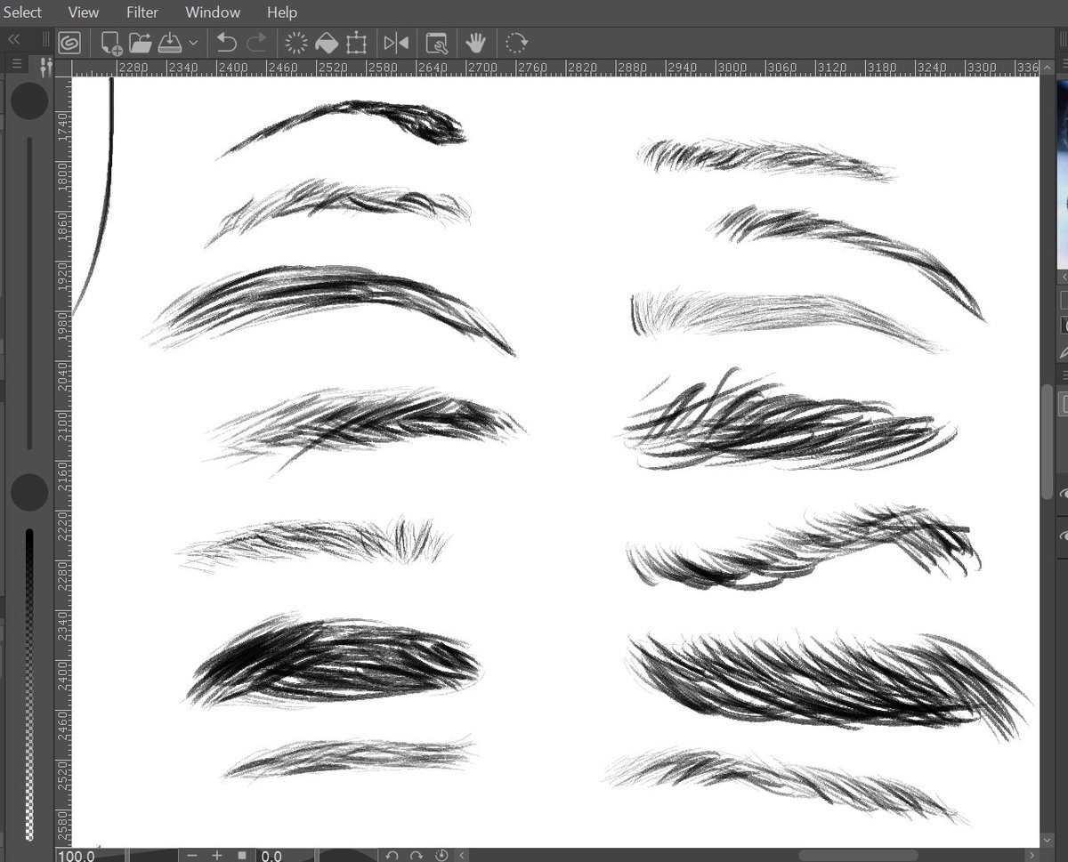Image resolution: width=1068 pixels, height=862 pixels.
Task: Click the vertical checkered opacity slider
Action: 29,685
